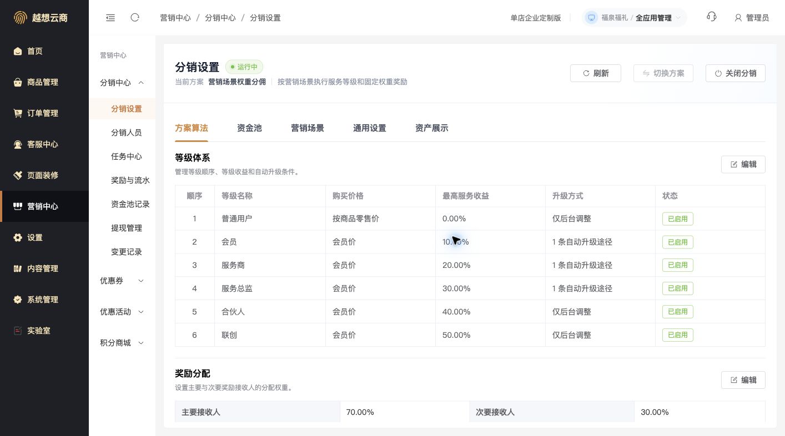This screenshot has height=436, width=785.
Task: Click the 联创 level name cell
Action: (270, 335)
